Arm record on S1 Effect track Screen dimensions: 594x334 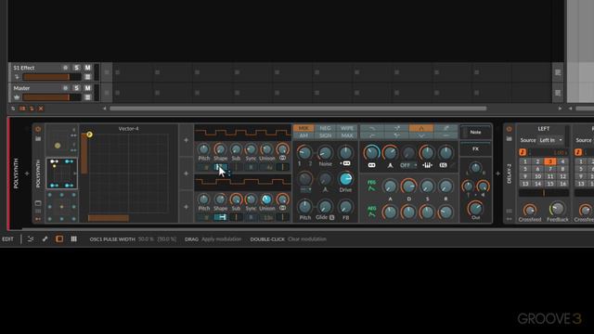point(65,68)
